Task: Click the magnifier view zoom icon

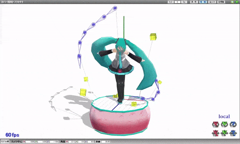Action: (x=232, y=2)
